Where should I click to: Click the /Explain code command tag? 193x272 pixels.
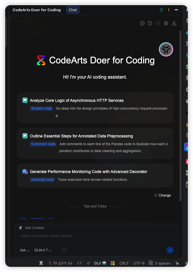[41, 108]
